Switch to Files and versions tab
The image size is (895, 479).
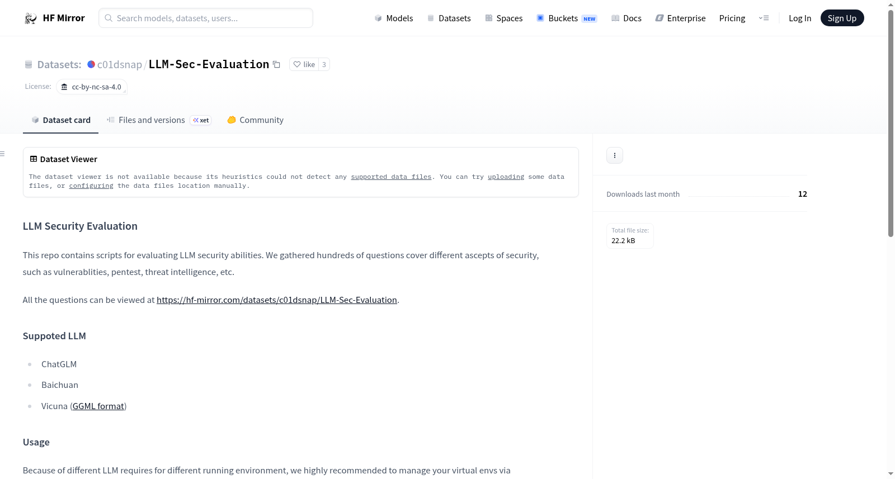coord(159,120)
